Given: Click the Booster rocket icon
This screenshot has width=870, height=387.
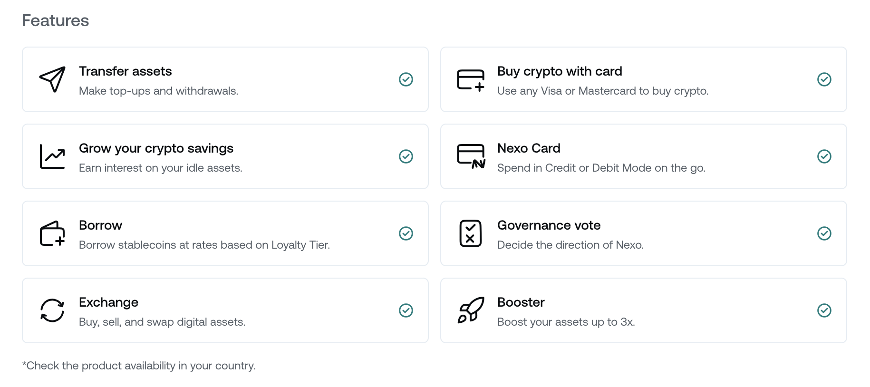Looking at the screenshot, I should [471, 310].
